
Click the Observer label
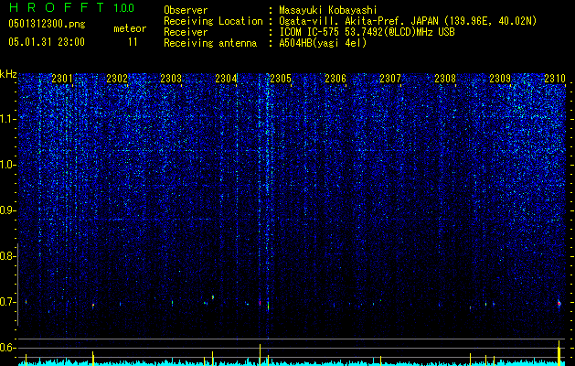pos(186,10)
